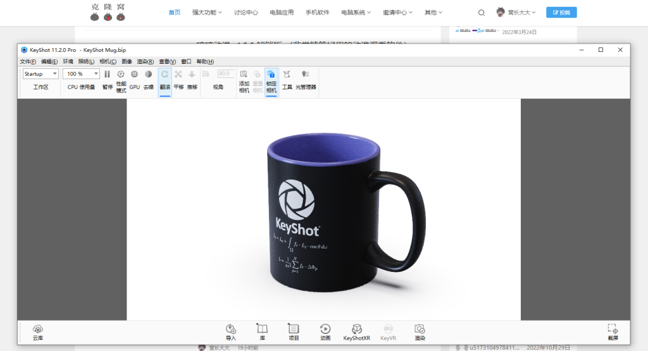Minimize the KeyShot window
Image resolution: width=648 pixels, height=351 pixels.
(582, 49)
